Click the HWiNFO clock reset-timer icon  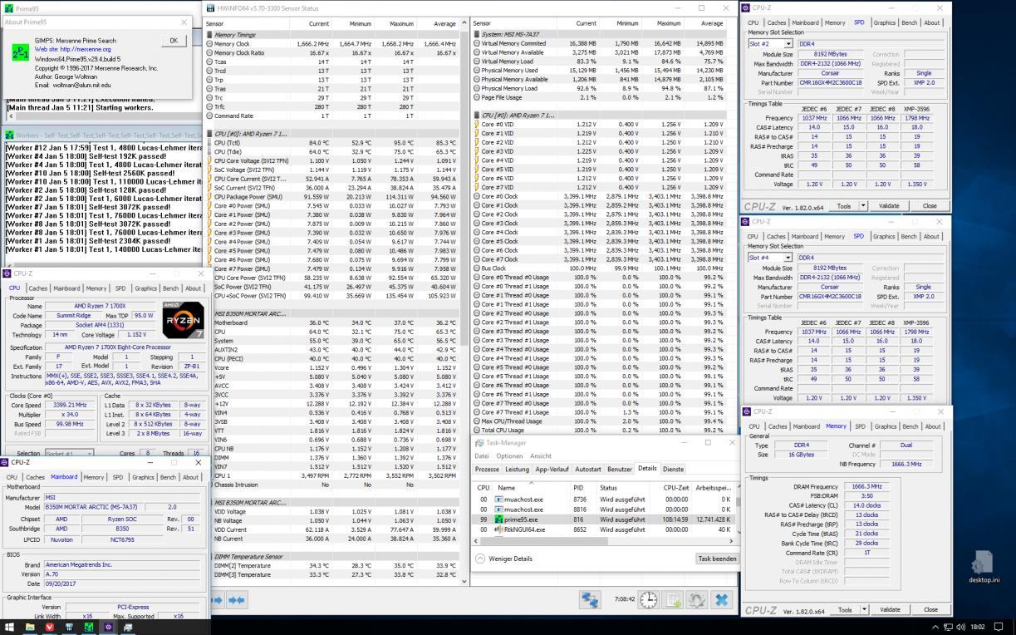pos(649,599)
